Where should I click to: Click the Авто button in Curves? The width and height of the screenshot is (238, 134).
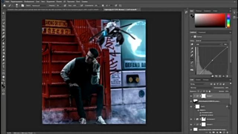(x=226, y=44)
